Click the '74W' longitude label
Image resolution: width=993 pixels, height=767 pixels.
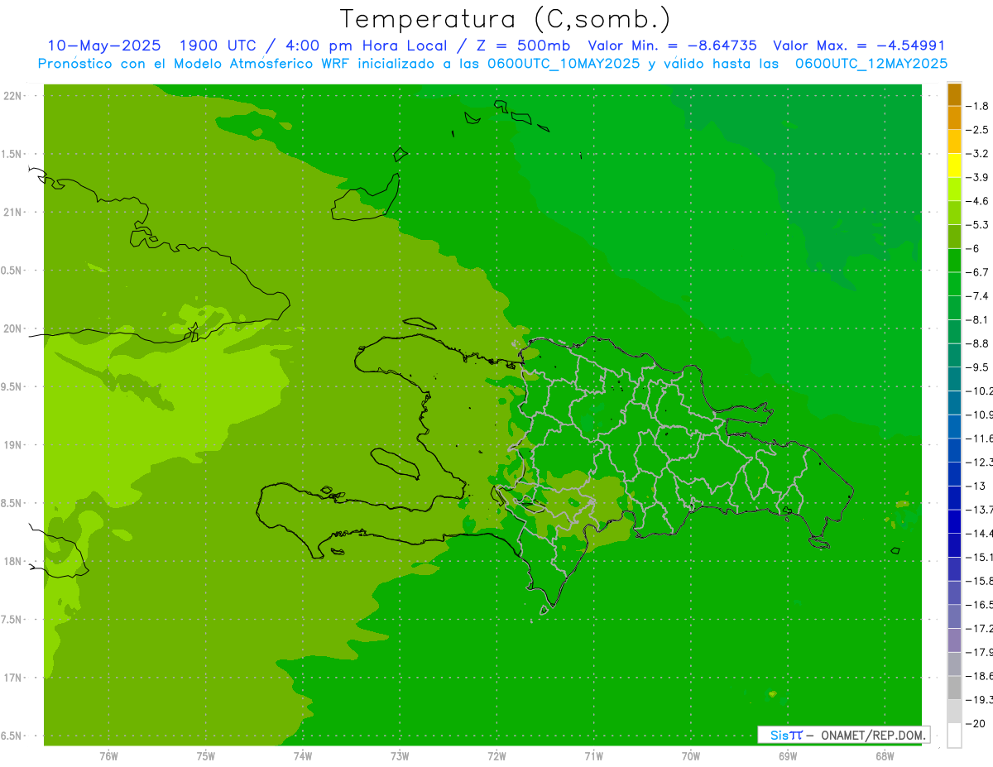(302, 755)
